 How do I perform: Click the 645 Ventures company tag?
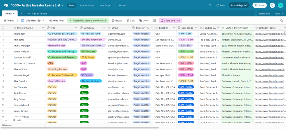(x=88, y=51)
